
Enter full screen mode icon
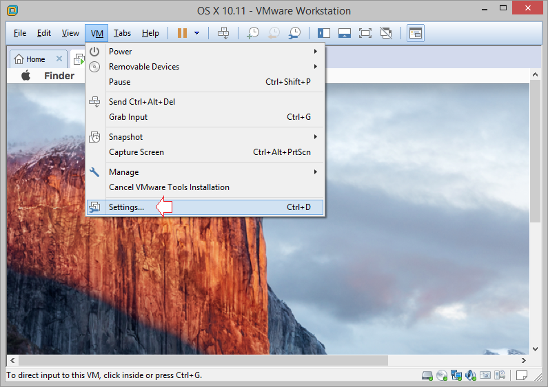(x=365, y=33)
